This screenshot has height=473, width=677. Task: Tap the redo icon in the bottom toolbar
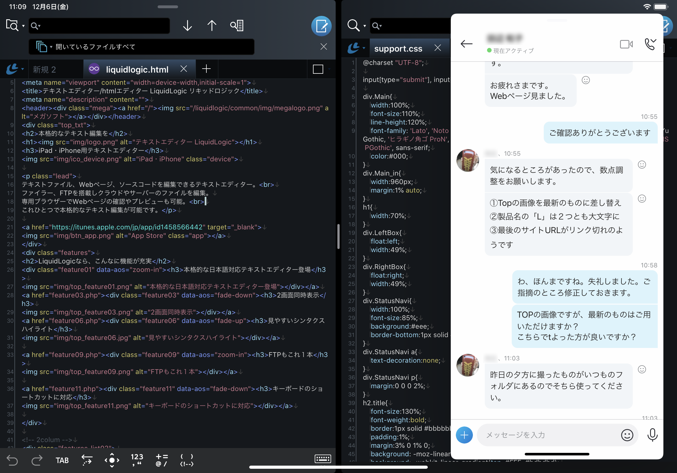click(x=37, y=460)
